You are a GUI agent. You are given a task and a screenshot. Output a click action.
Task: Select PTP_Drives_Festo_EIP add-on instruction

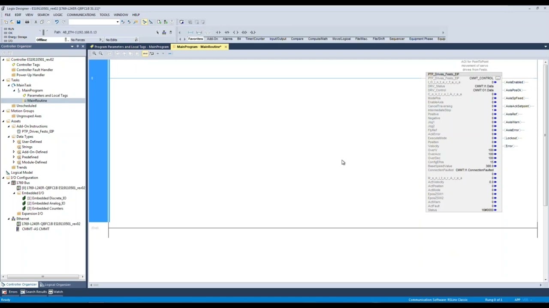[38, 131]
